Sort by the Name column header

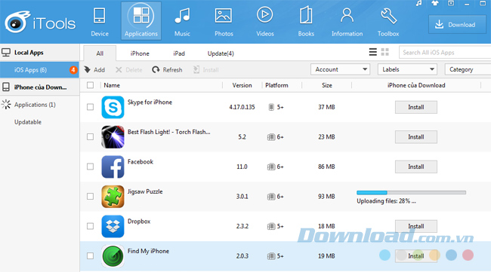click(112, 85)
